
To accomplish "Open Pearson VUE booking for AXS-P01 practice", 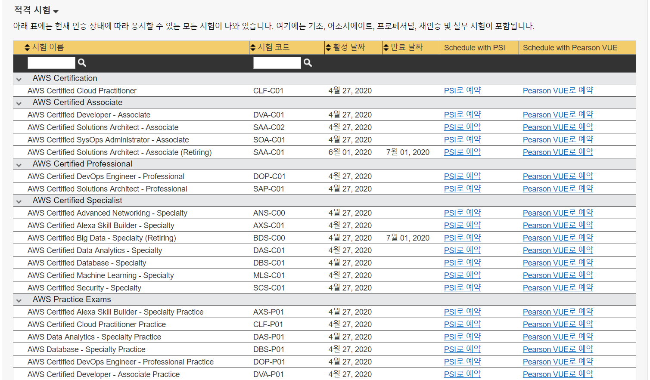I will 558,312.
